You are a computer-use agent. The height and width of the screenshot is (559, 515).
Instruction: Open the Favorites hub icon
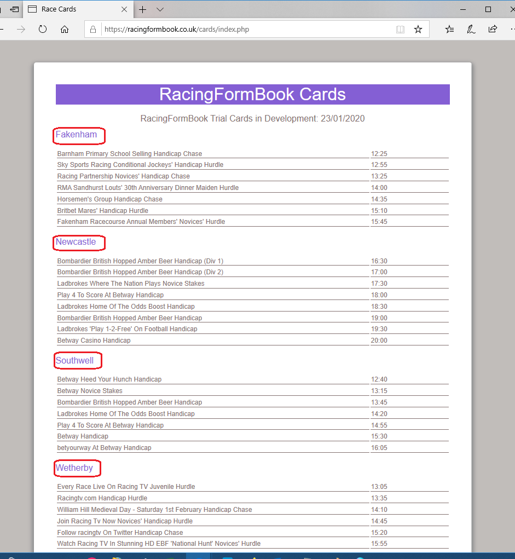click(450, 29)
